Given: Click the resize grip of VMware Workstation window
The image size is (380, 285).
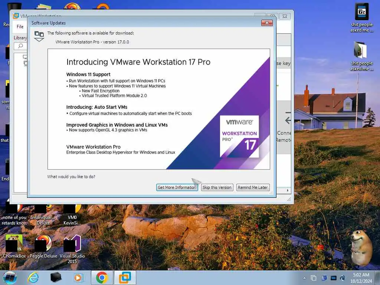Looking at the screenshot, I should click(289, 199).
